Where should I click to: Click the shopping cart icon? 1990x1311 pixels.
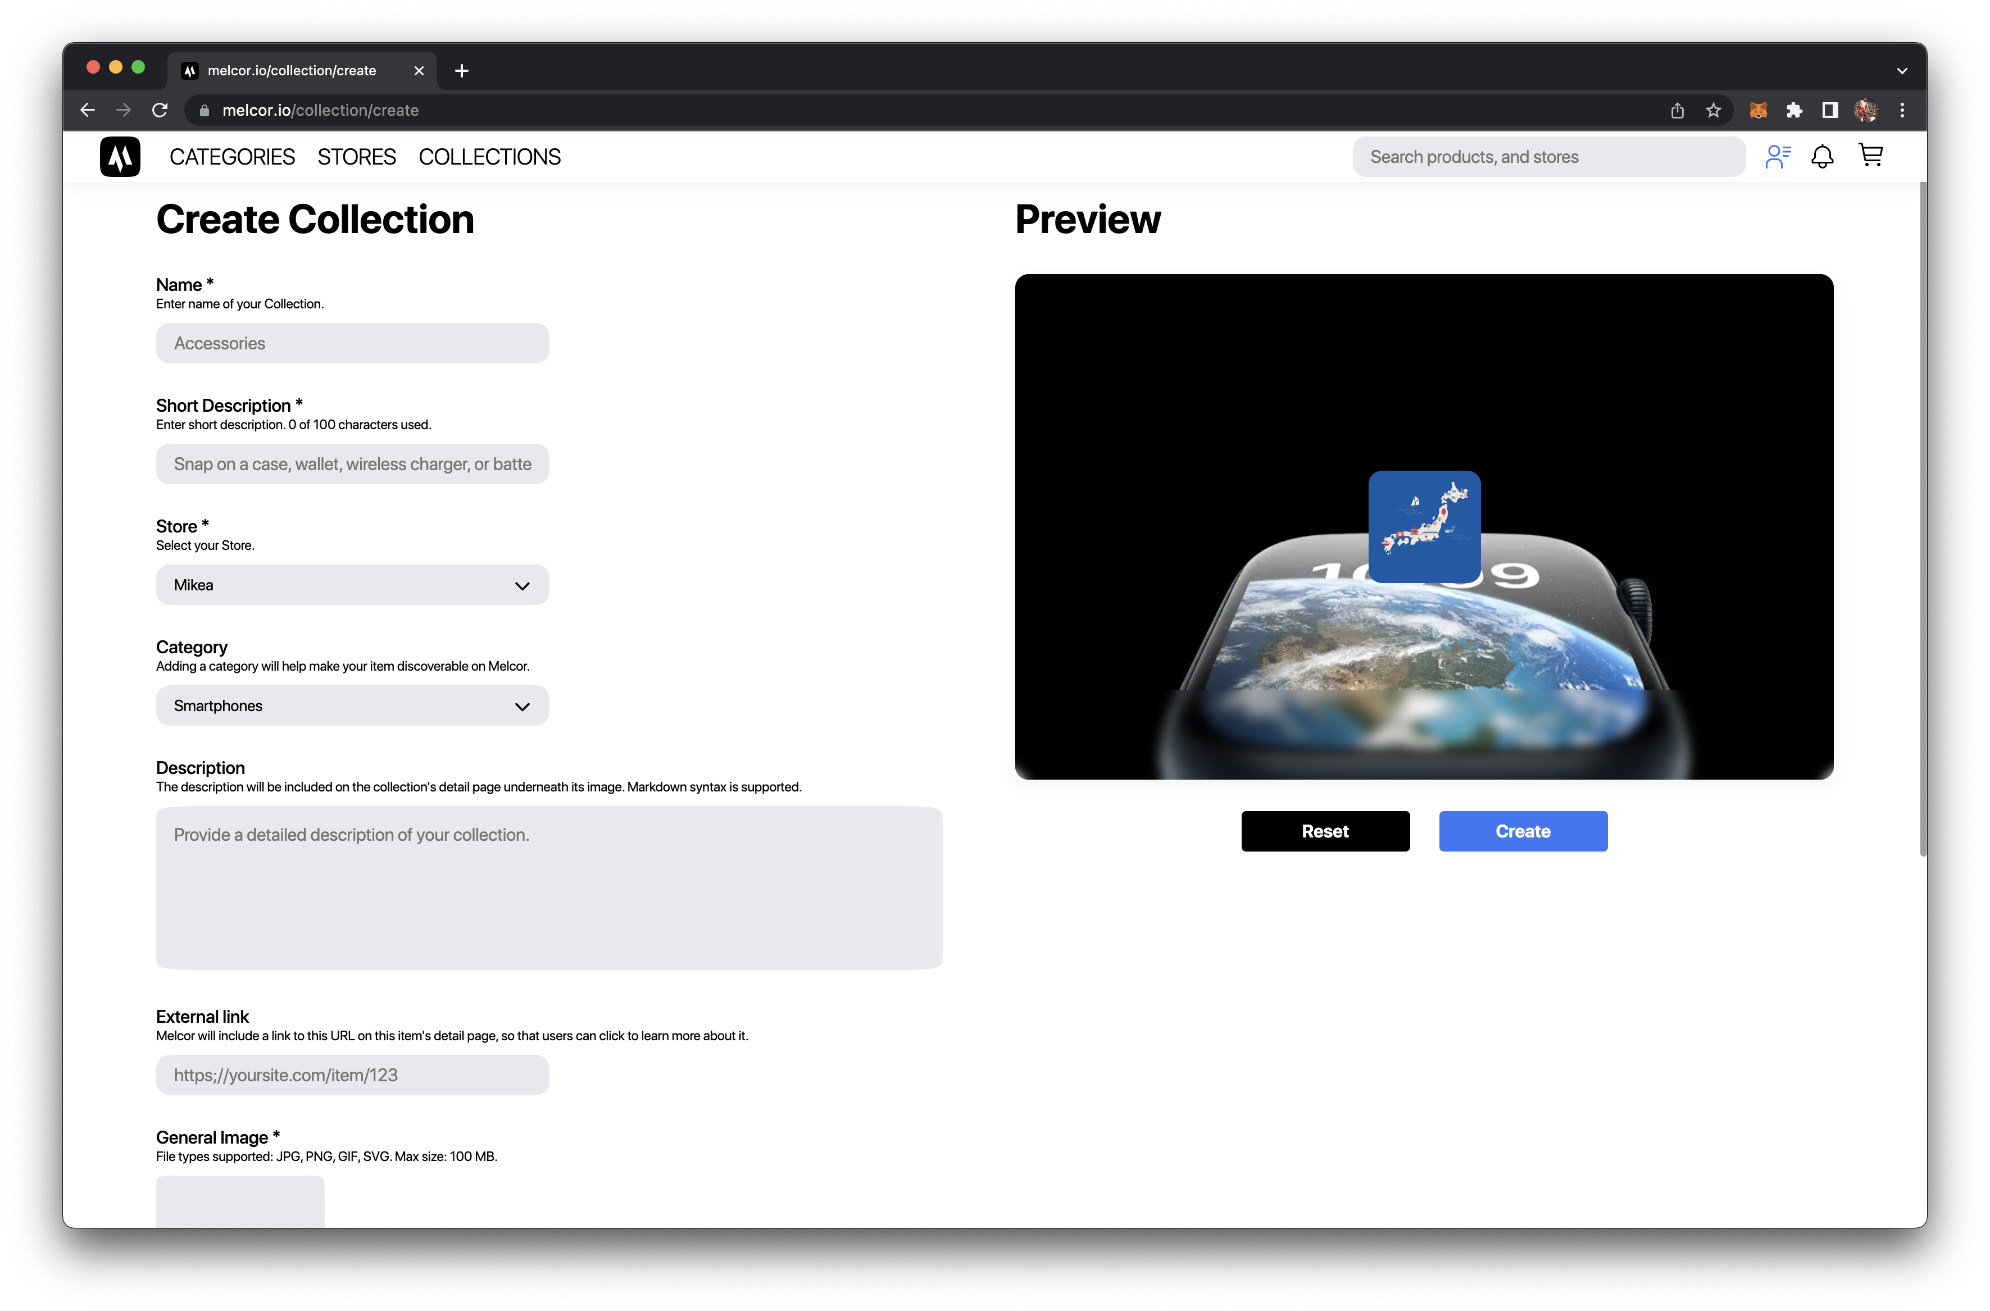click(x=1871, y=157)
